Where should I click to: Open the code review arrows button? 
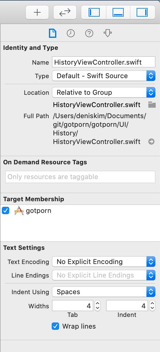tap(65, 12)
